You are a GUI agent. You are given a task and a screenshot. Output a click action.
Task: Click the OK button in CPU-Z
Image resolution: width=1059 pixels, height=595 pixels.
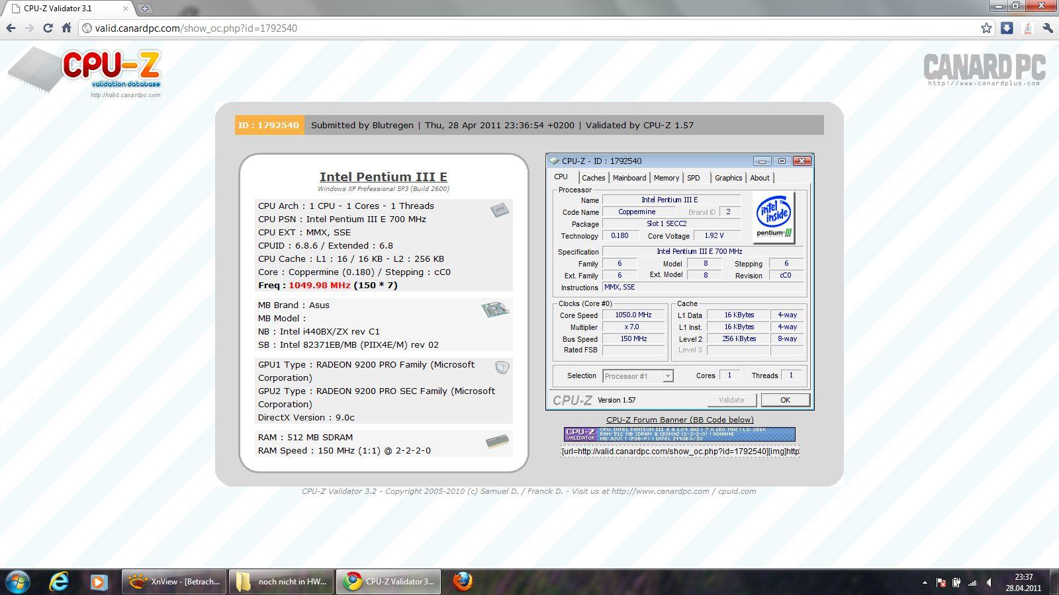click(785, 400)
